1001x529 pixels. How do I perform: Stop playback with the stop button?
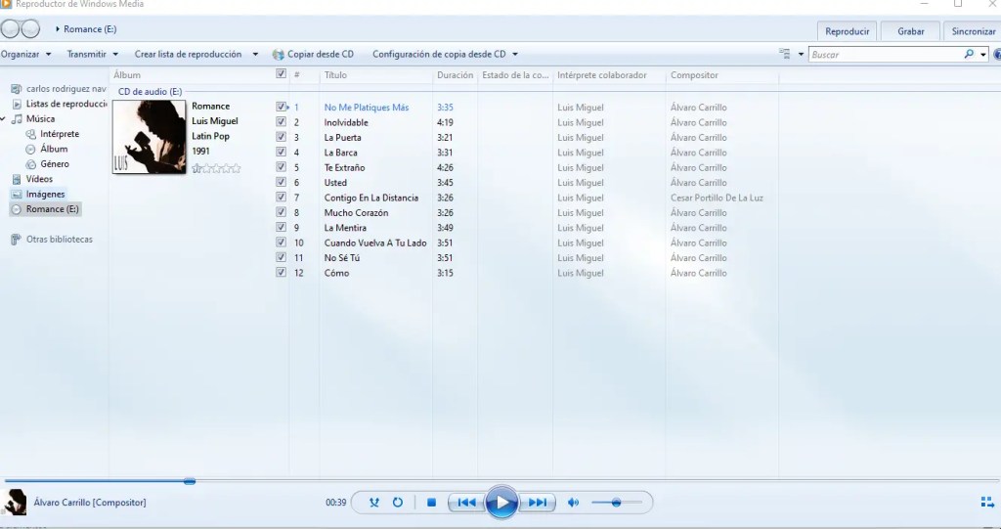click(431, 503)
